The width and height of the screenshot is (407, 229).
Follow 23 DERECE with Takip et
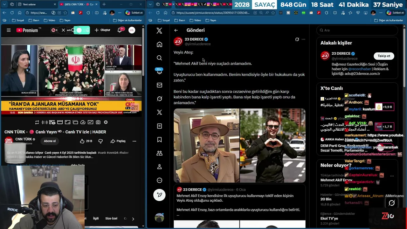tap(384, 56)
